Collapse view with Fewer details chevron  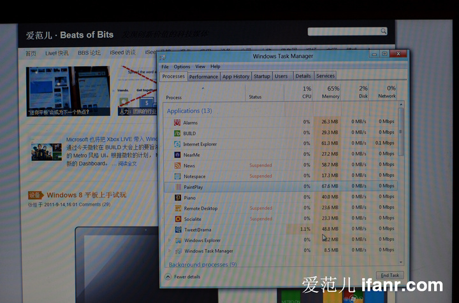[x=168, y=276]
